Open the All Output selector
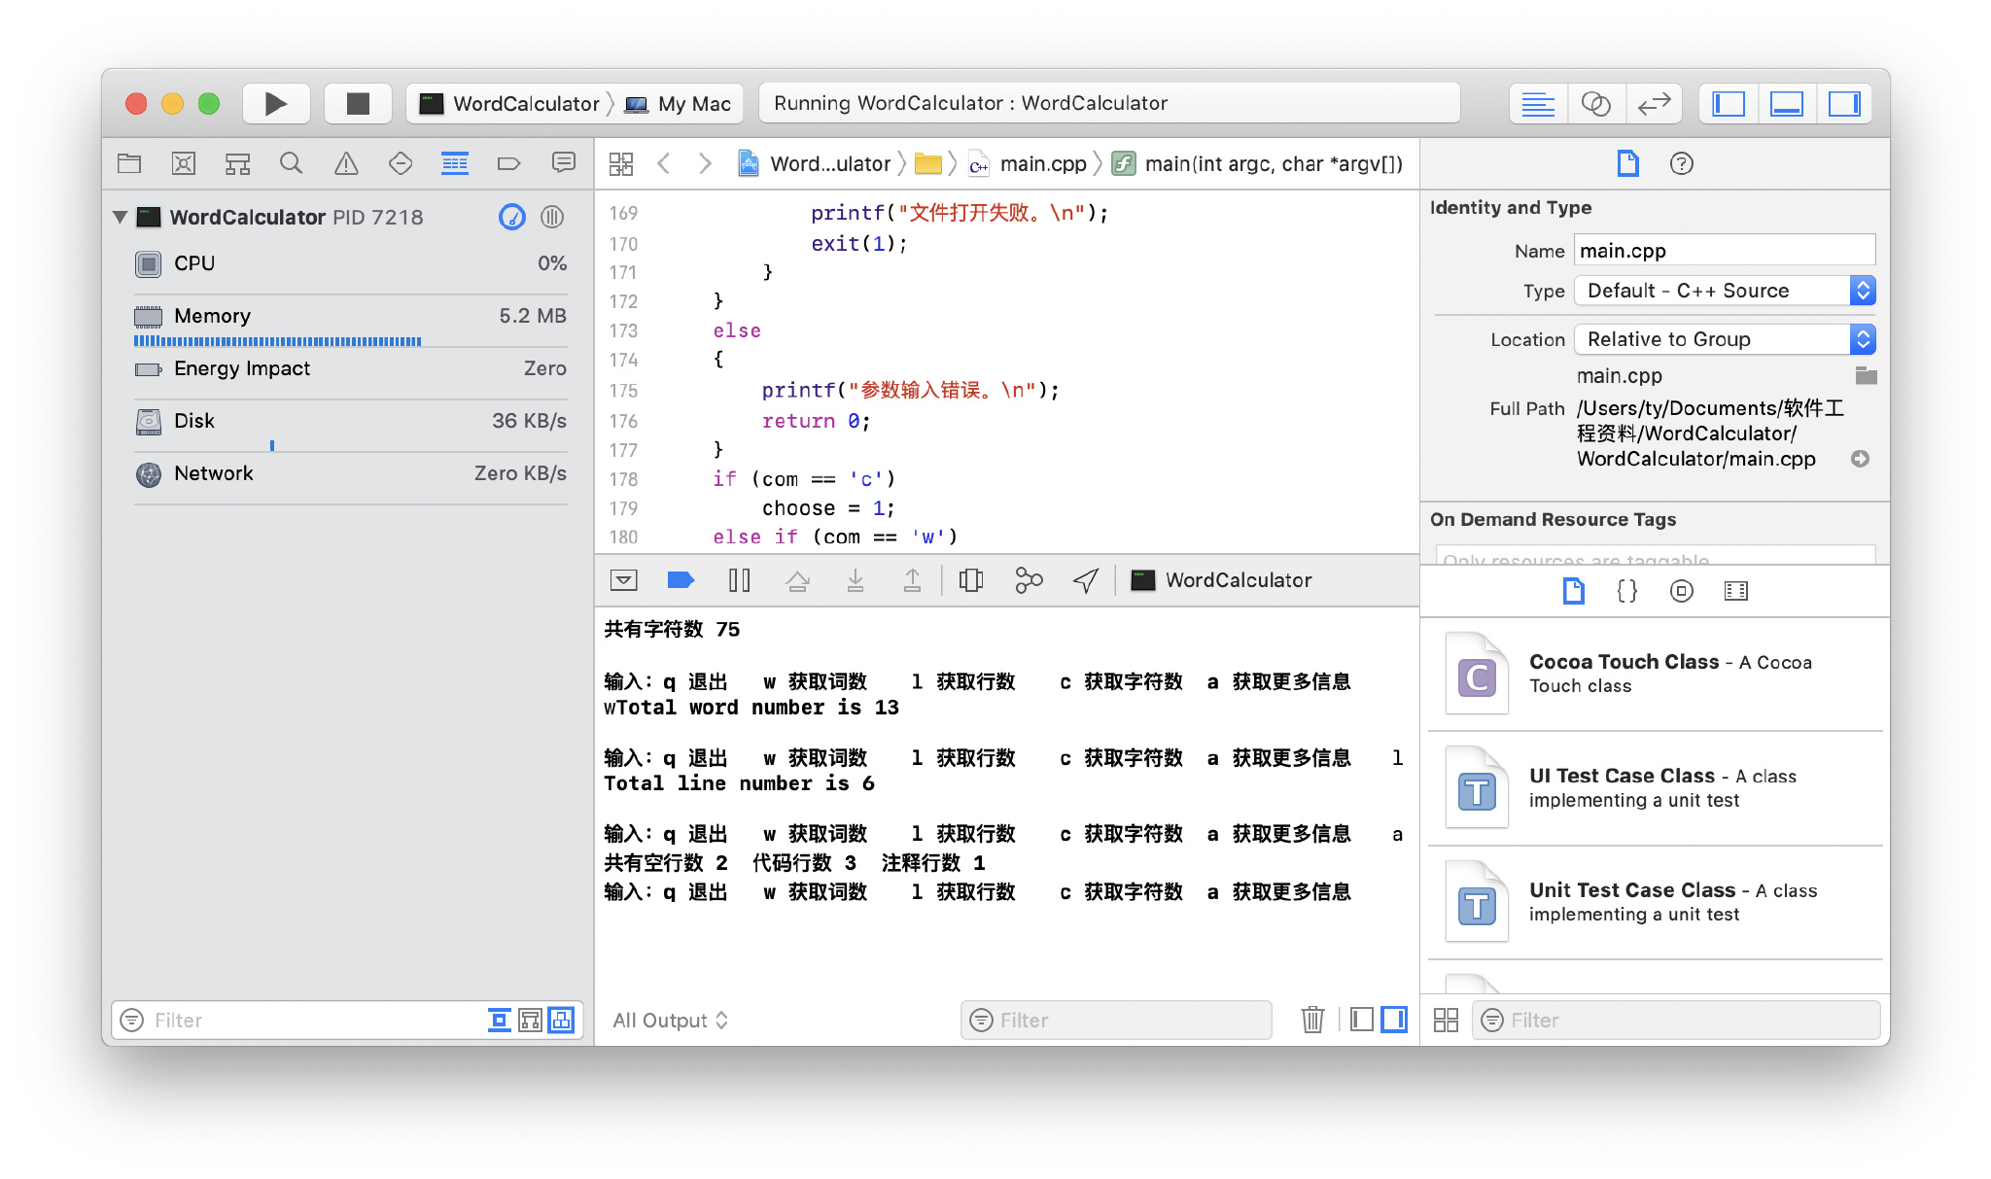 (x=670, y=1020)
